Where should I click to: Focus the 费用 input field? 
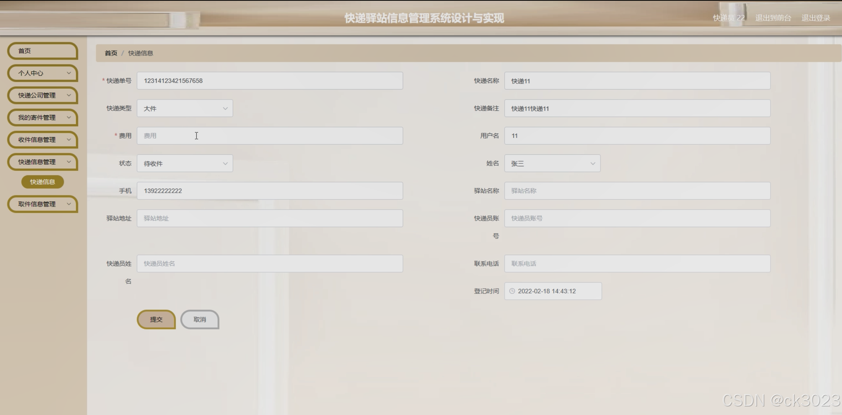[x=269, y=136]
